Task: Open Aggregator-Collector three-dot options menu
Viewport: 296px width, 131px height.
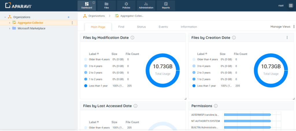Action: [72, 23]
